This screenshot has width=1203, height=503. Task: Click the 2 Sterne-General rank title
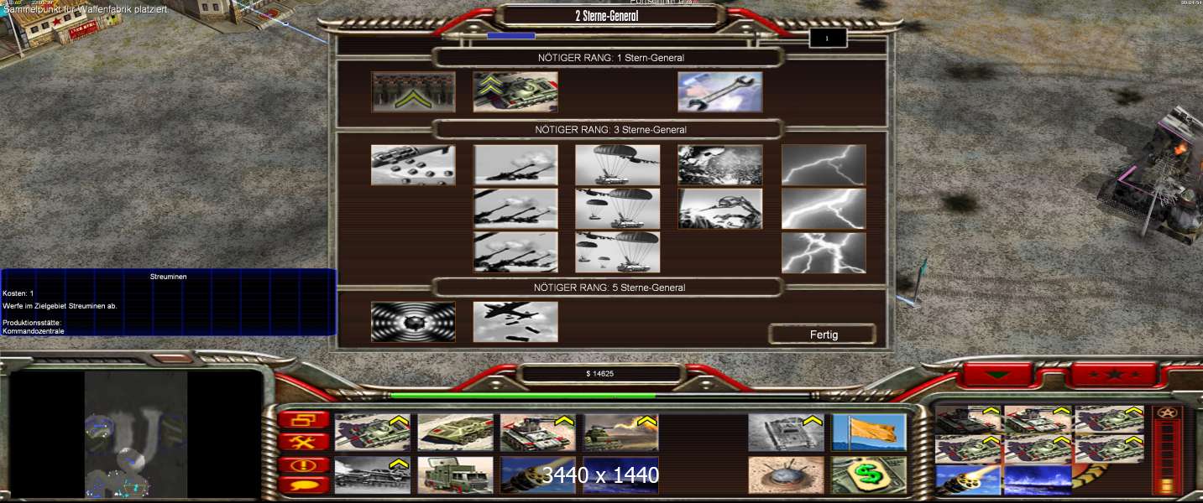coord(609,15)
